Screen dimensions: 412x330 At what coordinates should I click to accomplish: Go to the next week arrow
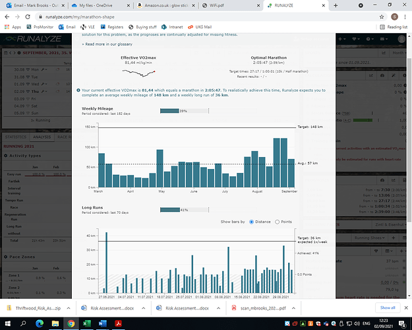pyautogui.click(x=15, y=53)
